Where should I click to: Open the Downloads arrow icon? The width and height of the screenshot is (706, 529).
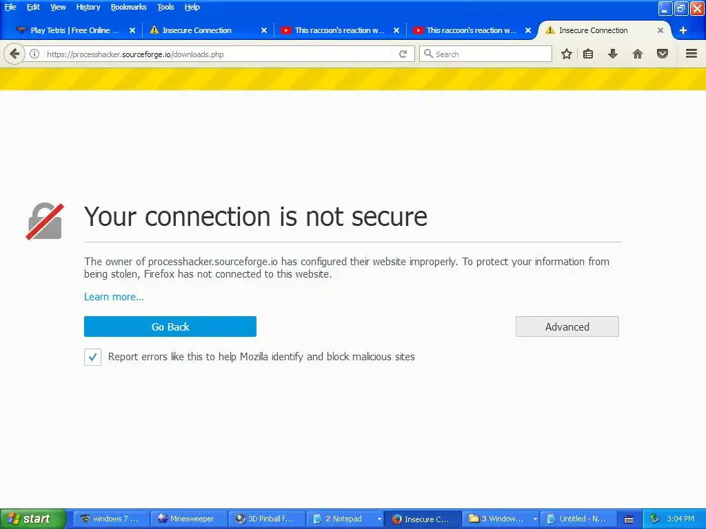(x=613, y=54)
